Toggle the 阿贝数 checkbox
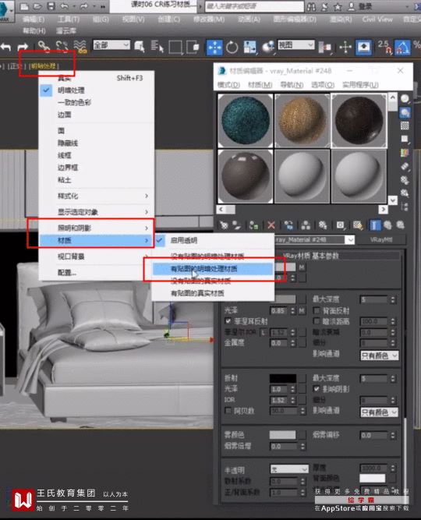The width and height of the screenshot is (421, 520). point(228,411)
